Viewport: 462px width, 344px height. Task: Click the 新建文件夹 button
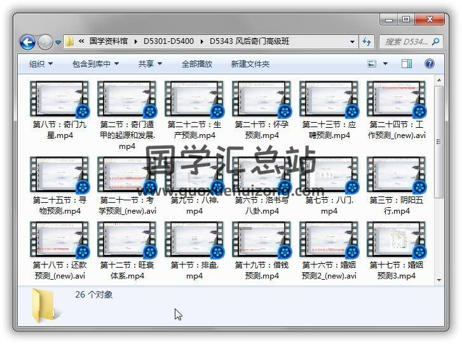[x=250, y=64]
